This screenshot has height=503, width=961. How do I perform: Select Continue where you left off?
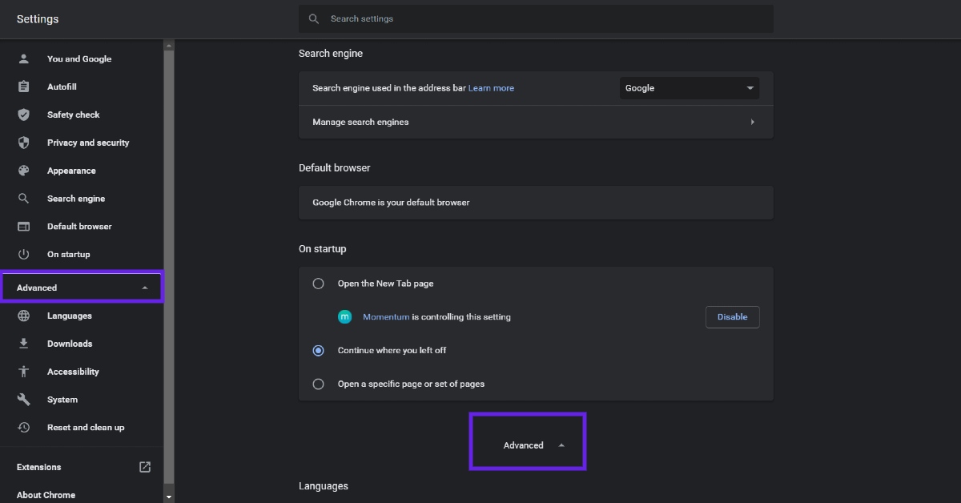tap(318, 350)
